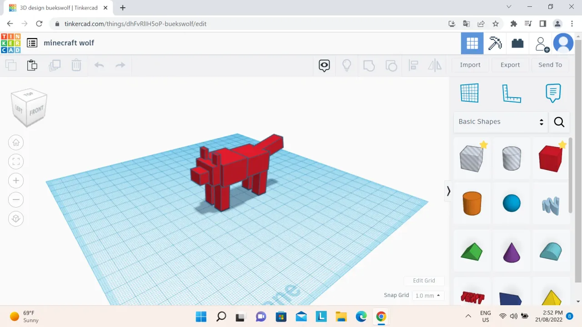The width and height of the screenshot is (582, 327).
Task: Toggle the Notes visibility eye button
Action: pyautogui.click(x=324, y=65)
